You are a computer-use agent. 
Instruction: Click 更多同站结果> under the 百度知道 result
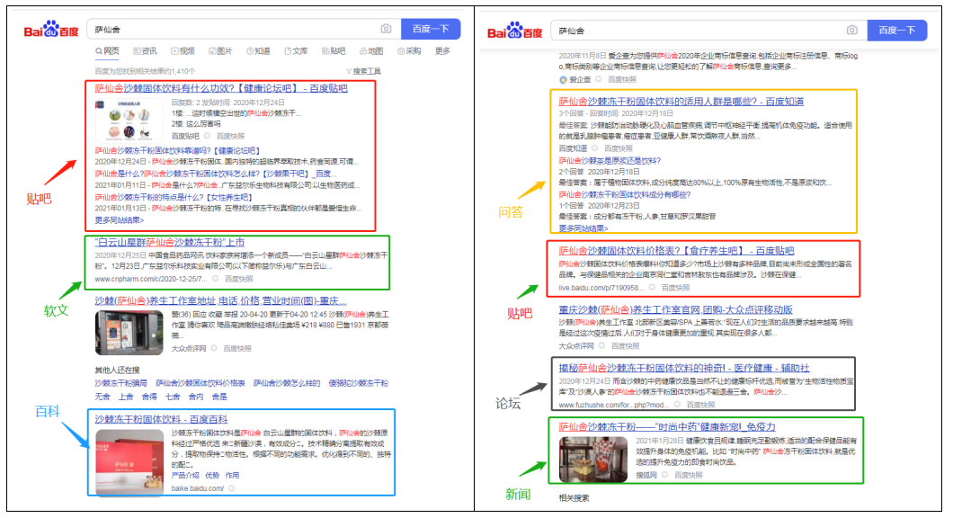click(x=583, y=228)
